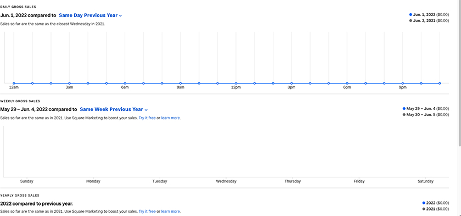Click the 12pm data point on daily chart
Screen dimensions: 461x216
pyautogui.click(x=236, y=84)
